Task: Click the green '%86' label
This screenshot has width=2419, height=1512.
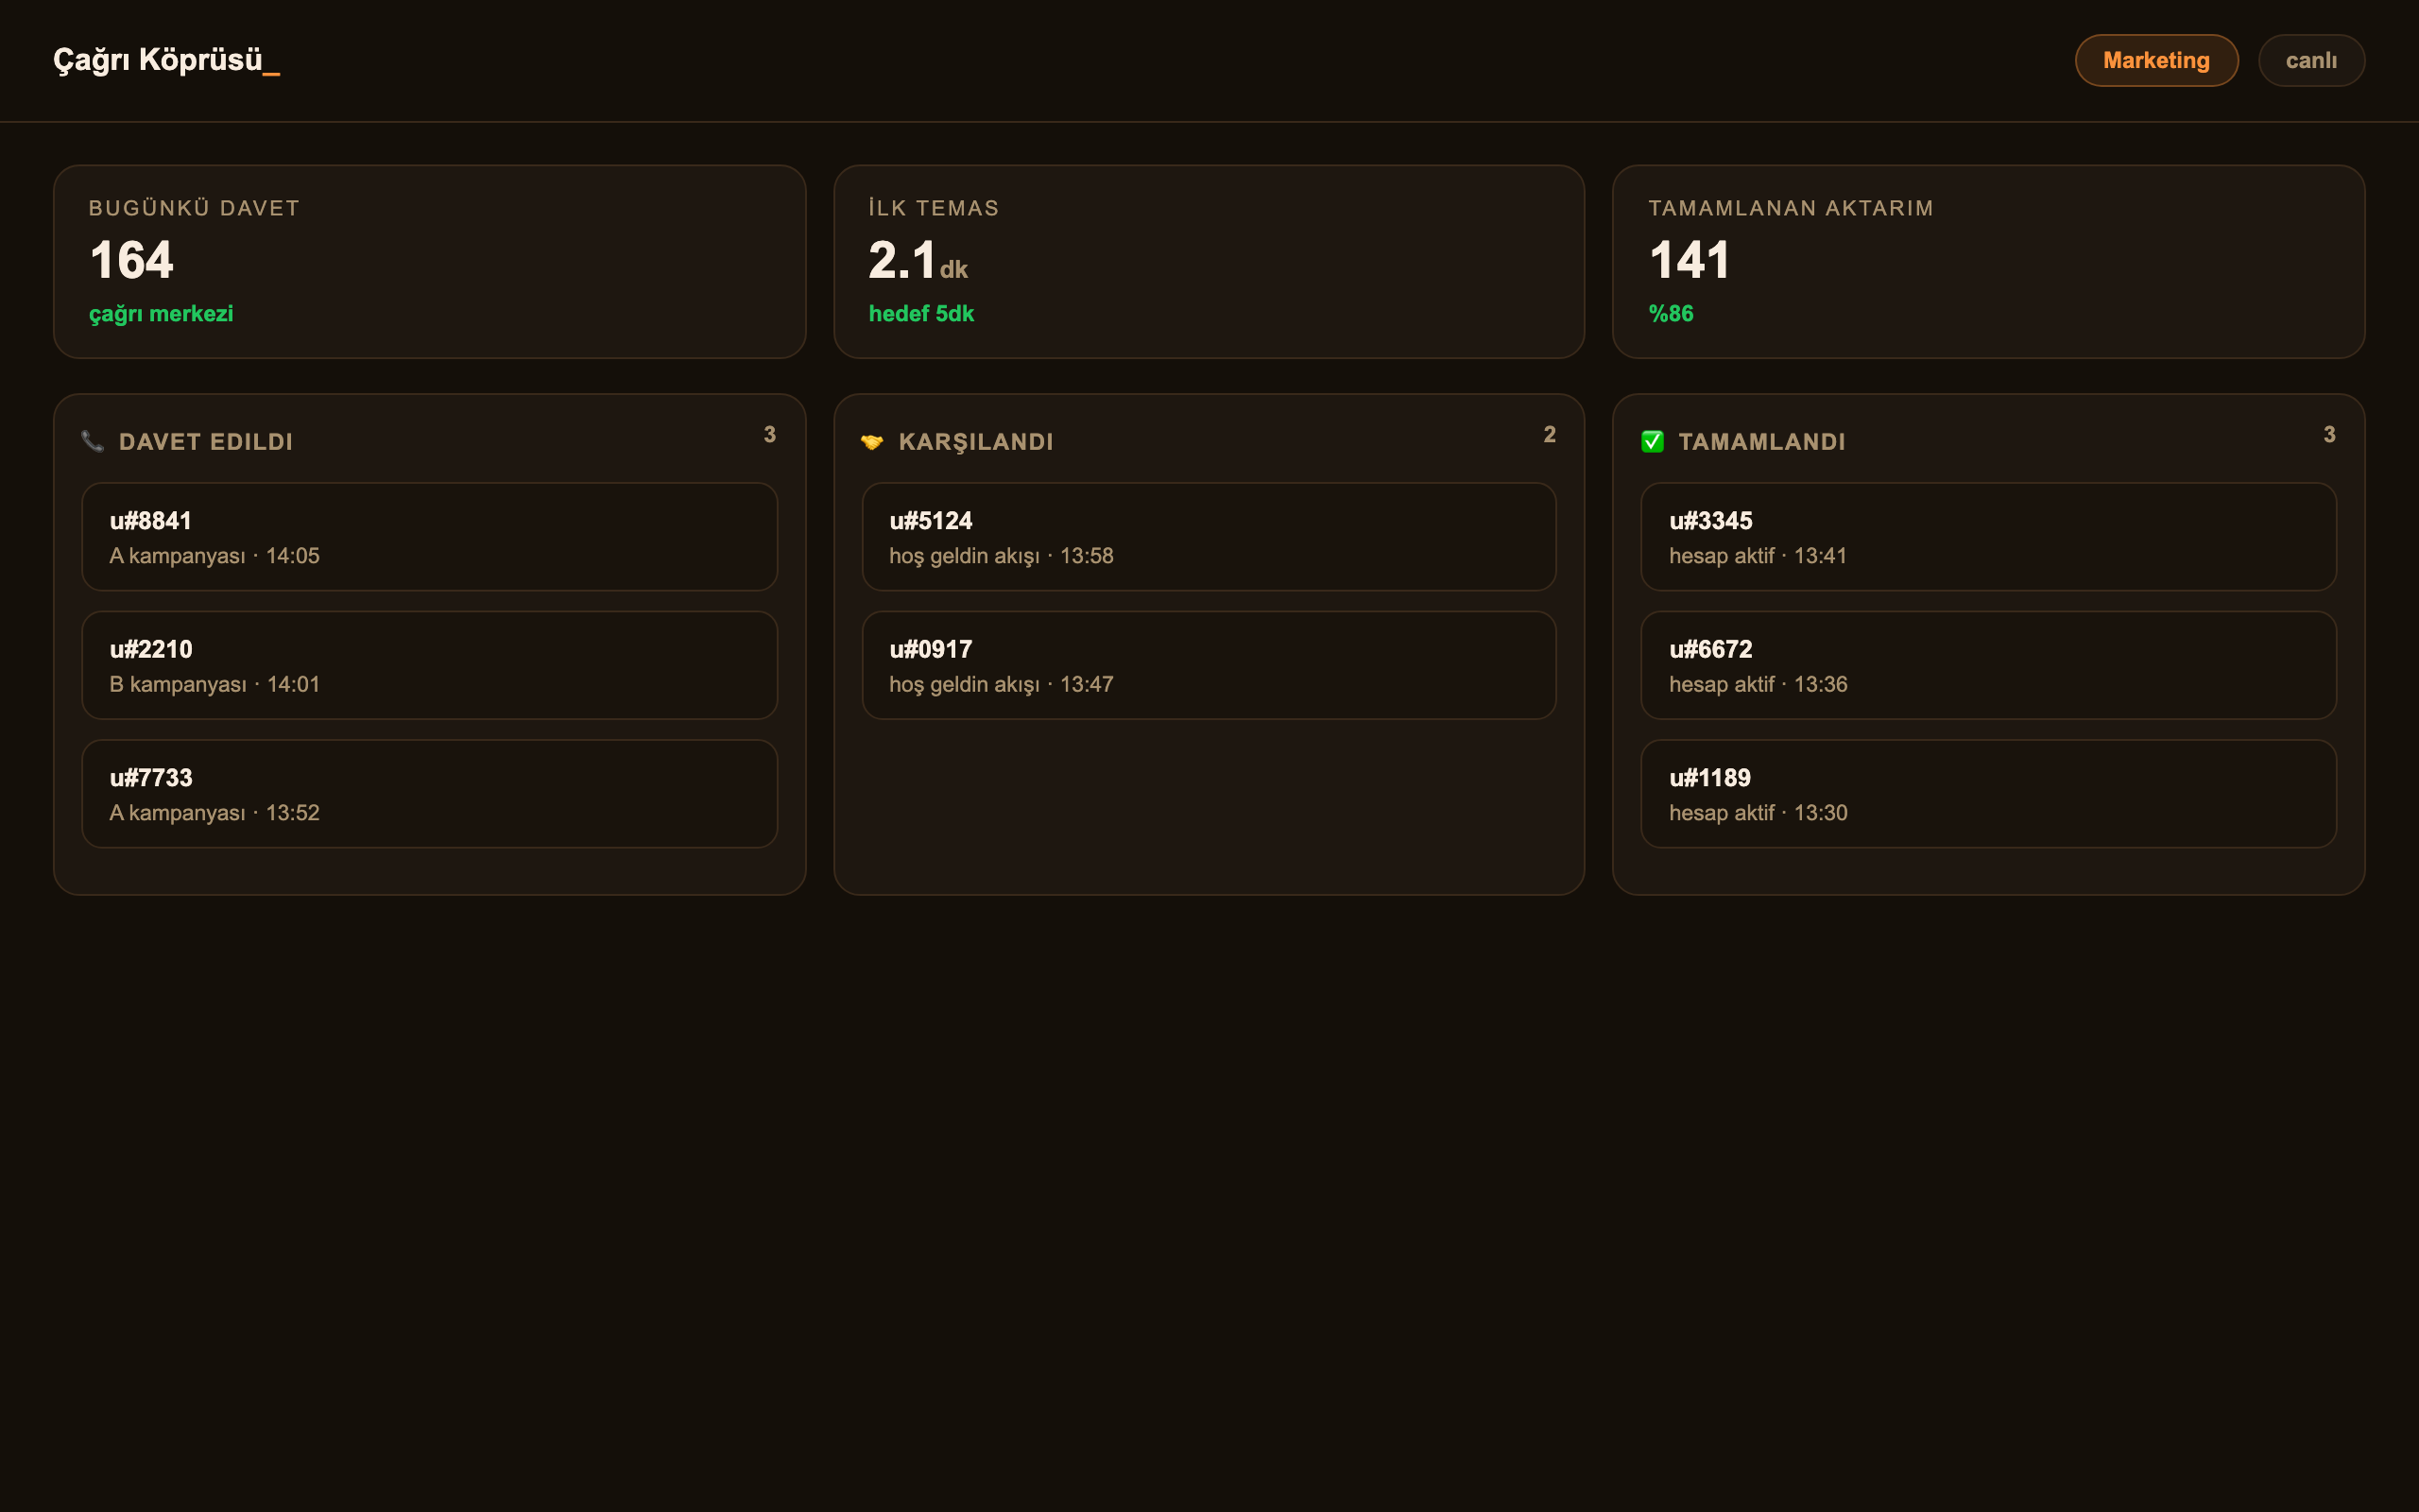Action: click(x=1671, y=314)
